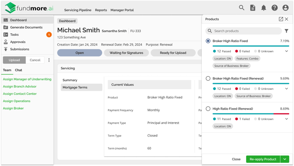Open Reports menu
The height and width of the screenshot is (166, 294).
101,10
